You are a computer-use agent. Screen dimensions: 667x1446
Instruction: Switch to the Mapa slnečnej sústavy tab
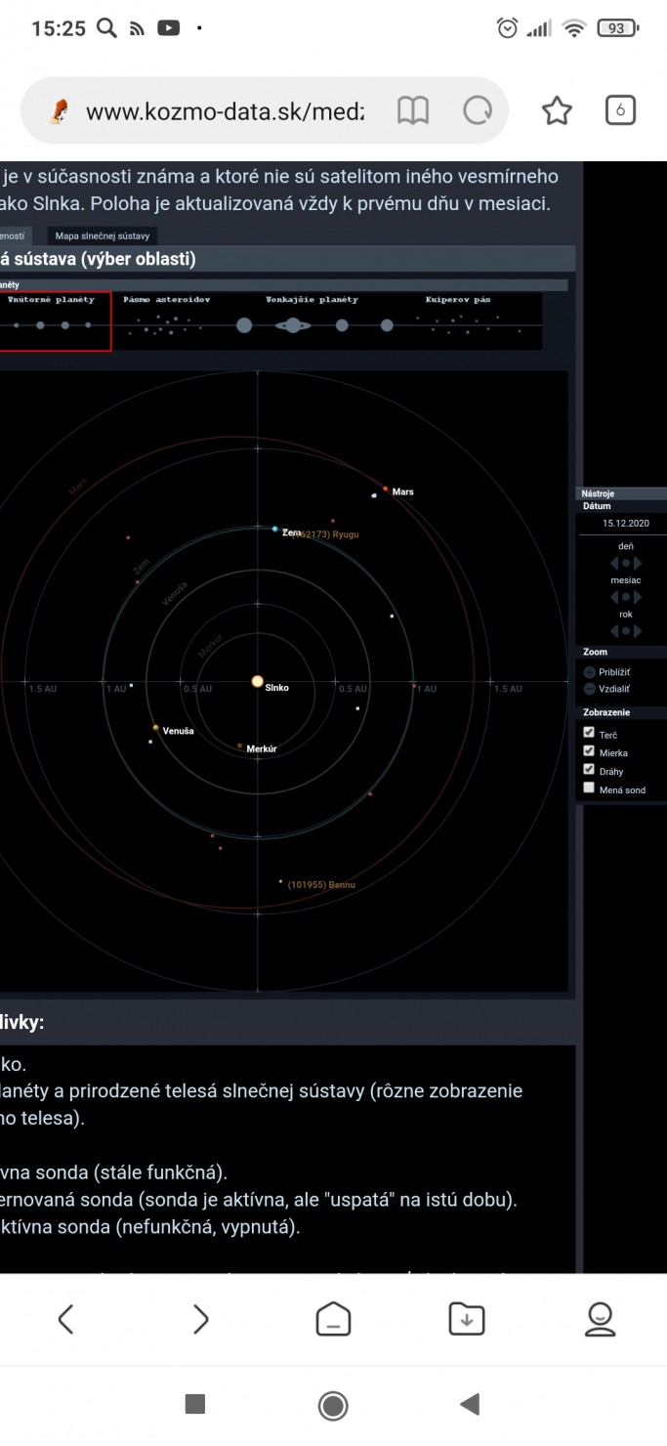coord(102,236)
